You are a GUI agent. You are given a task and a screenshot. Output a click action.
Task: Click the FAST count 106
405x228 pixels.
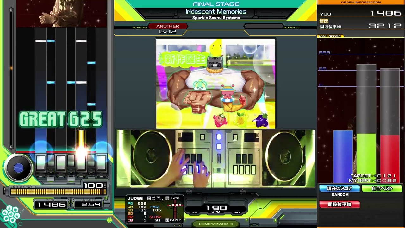[156, 210]
